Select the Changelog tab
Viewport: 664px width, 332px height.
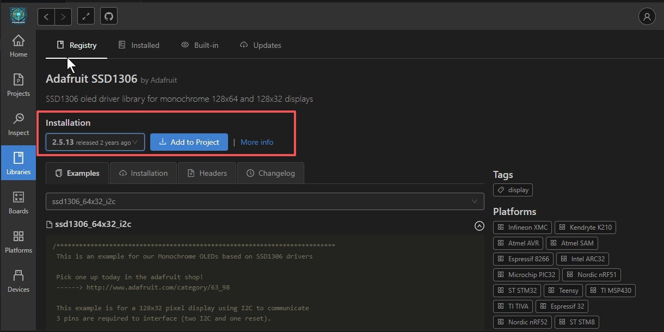270,173
